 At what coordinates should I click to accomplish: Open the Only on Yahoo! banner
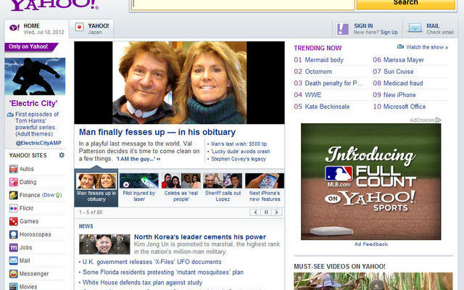click(30, 46)
